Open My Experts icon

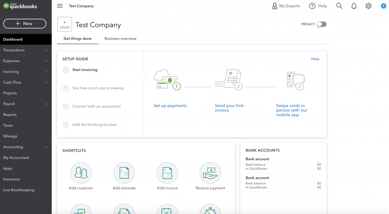[274, 6]
